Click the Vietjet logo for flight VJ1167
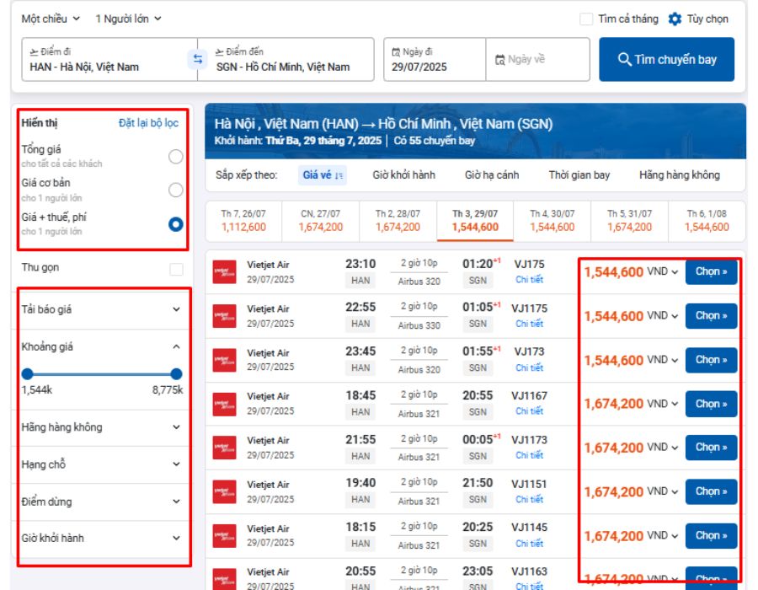 pos(225,404)
